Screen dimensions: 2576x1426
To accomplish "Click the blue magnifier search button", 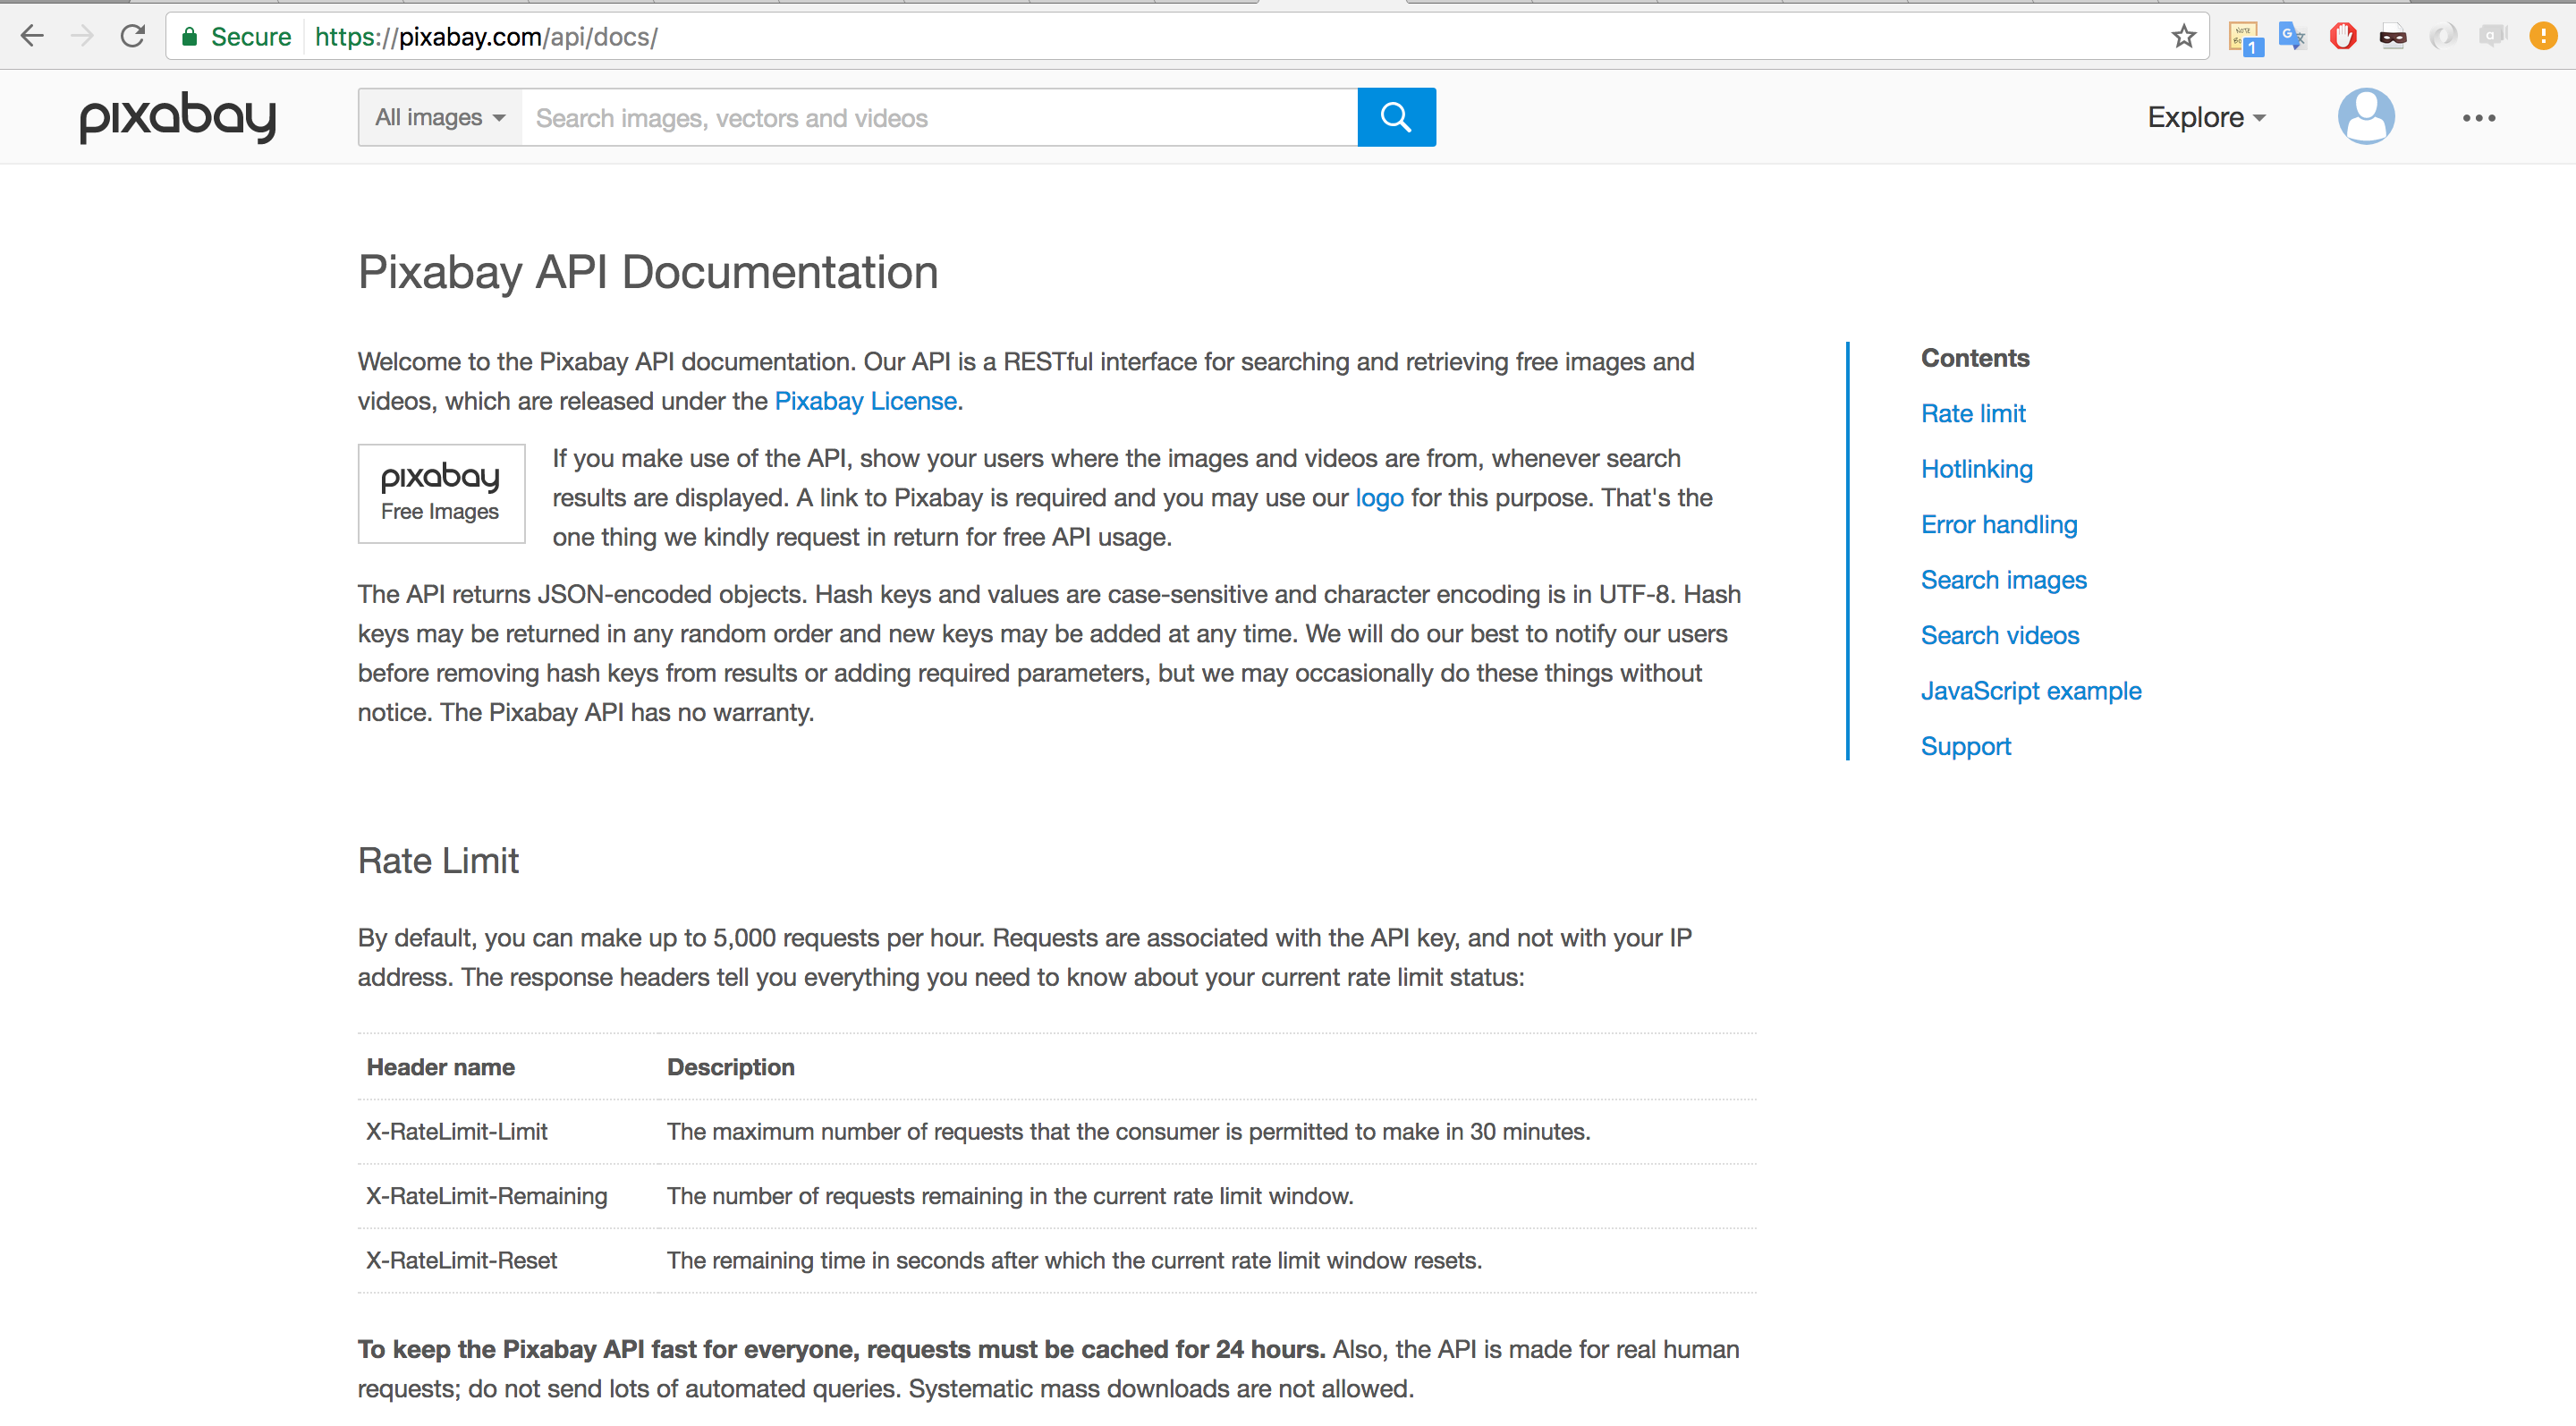I will coord(1396,117).
